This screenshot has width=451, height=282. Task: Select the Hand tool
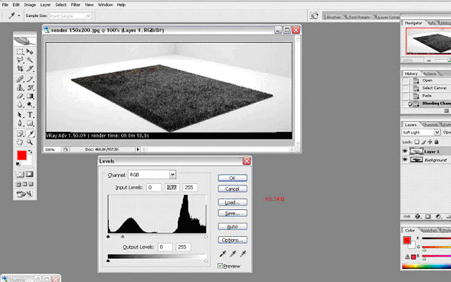20,142
